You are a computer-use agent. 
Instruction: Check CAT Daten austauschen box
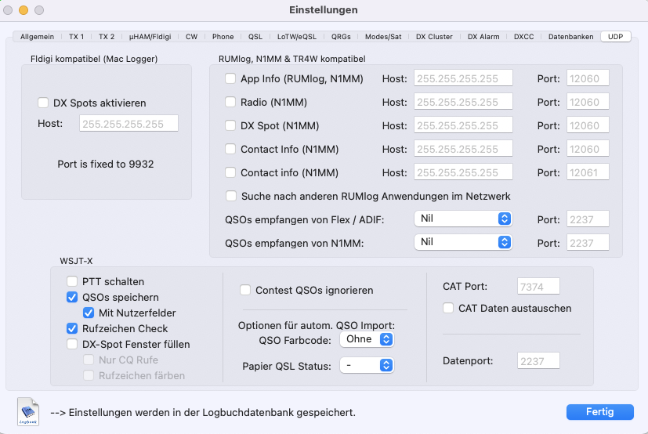click(x=448, y=309)
